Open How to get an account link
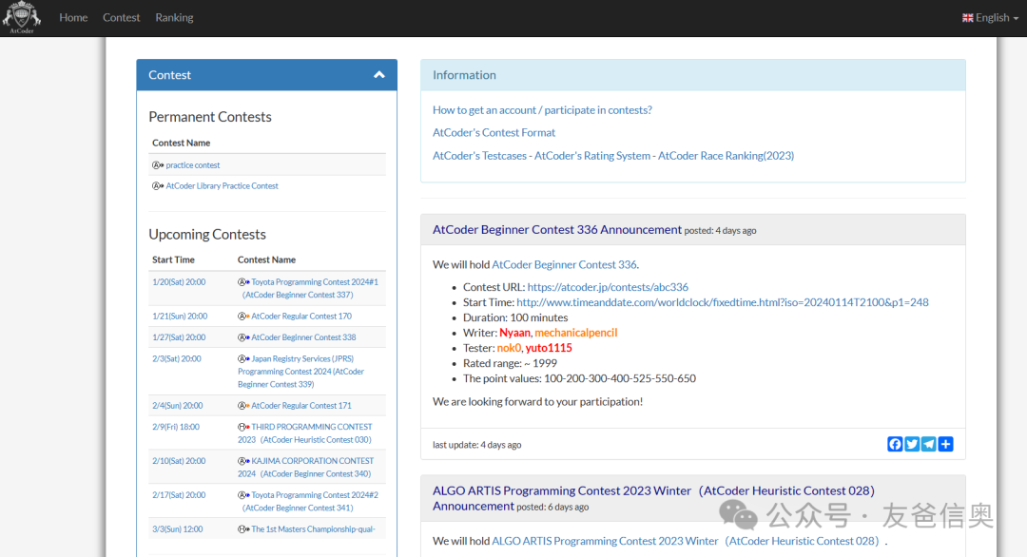This screenshot has height=557, width=1027. point(542,110)
